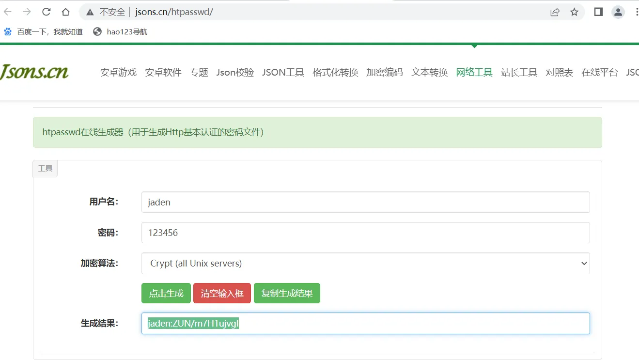This screenshot has width=639, height=360.
Task: Bookmark this page with the star icon
Action: 574,12
